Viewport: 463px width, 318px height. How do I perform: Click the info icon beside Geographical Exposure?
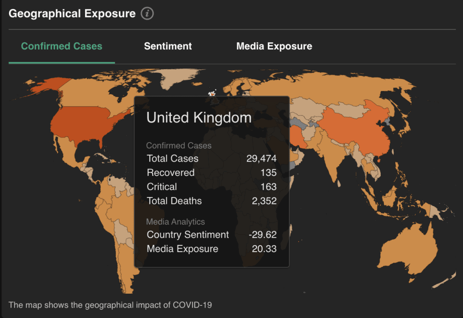click(x=147, y=14)
